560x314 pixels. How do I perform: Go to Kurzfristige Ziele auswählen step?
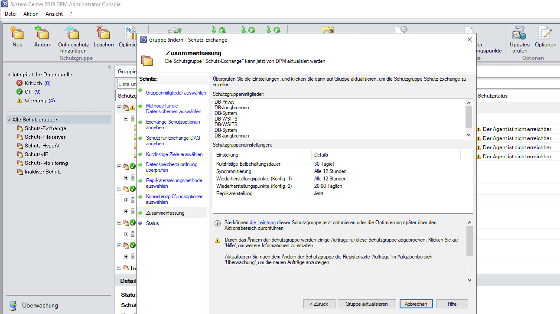coord(174,154)
